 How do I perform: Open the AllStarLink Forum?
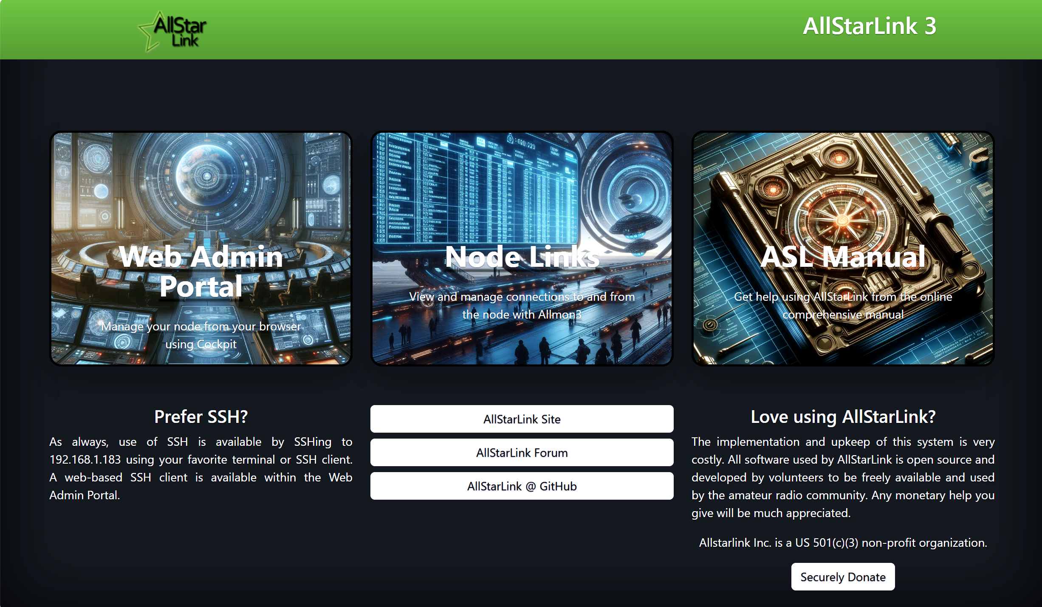click(522, 452)
